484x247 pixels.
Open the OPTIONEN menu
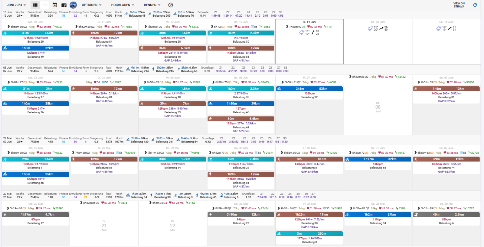tap(91, 5)
